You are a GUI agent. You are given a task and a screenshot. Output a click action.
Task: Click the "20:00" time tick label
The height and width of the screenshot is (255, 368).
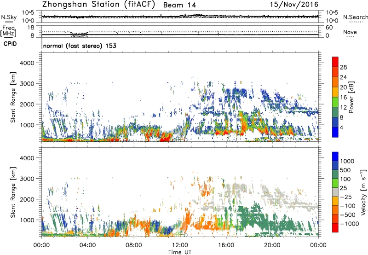tap(272, 245)
